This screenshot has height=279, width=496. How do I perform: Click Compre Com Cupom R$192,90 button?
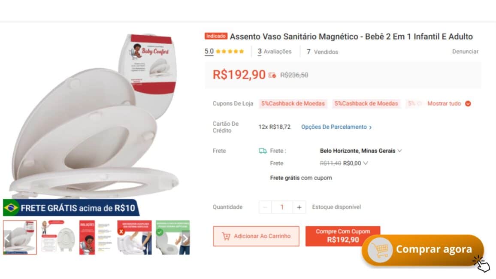point(343,236)
